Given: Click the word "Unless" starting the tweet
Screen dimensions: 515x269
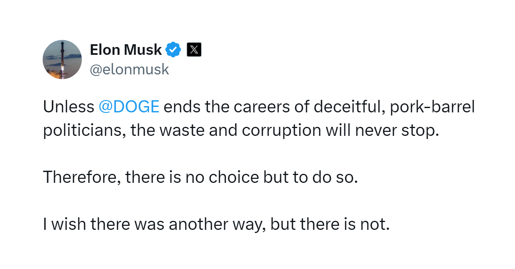Looking at the screenshot, I should click(68, 107).
